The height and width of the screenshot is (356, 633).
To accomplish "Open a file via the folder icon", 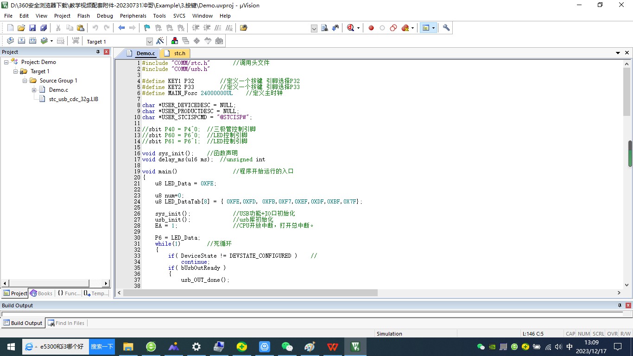I will pos(21,28).
